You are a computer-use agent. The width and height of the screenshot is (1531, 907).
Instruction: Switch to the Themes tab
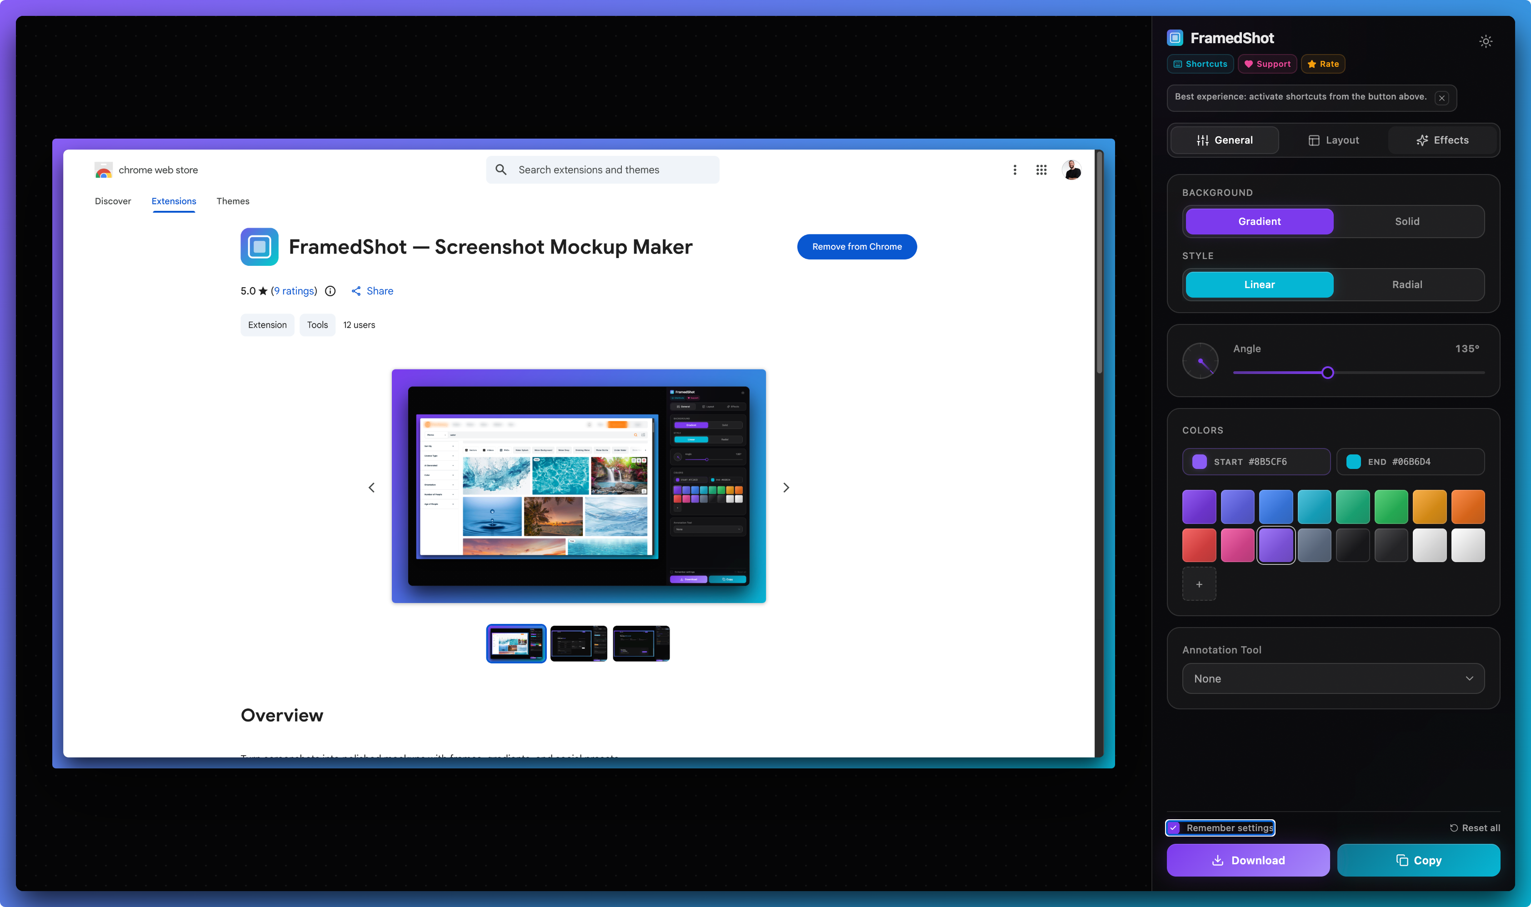pyautogui.click(x=233, y=201)
